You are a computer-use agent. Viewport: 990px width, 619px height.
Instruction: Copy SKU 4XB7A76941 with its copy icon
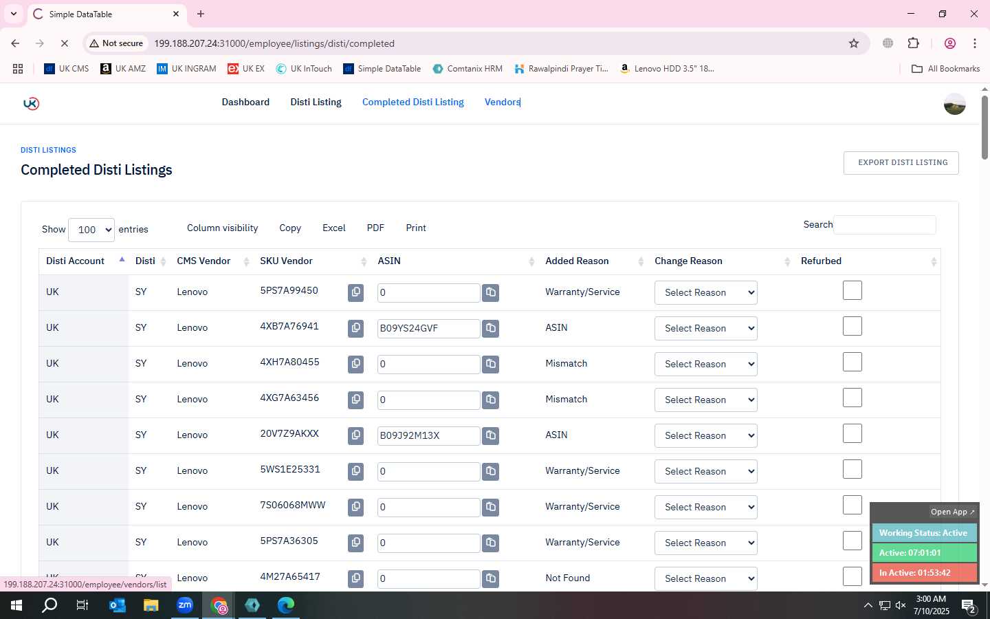pyautogui.click(x=355, y=328)
